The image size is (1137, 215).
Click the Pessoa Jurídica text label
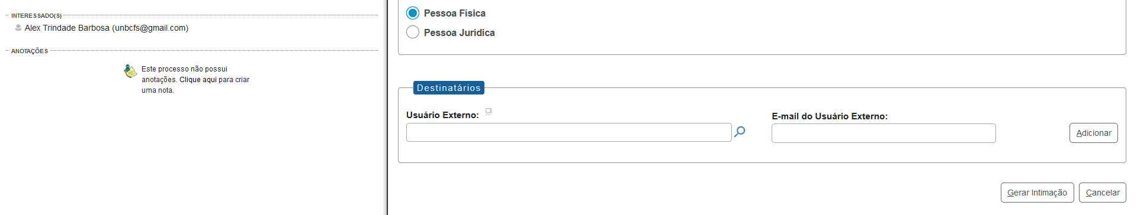click(x=459, y=32)
